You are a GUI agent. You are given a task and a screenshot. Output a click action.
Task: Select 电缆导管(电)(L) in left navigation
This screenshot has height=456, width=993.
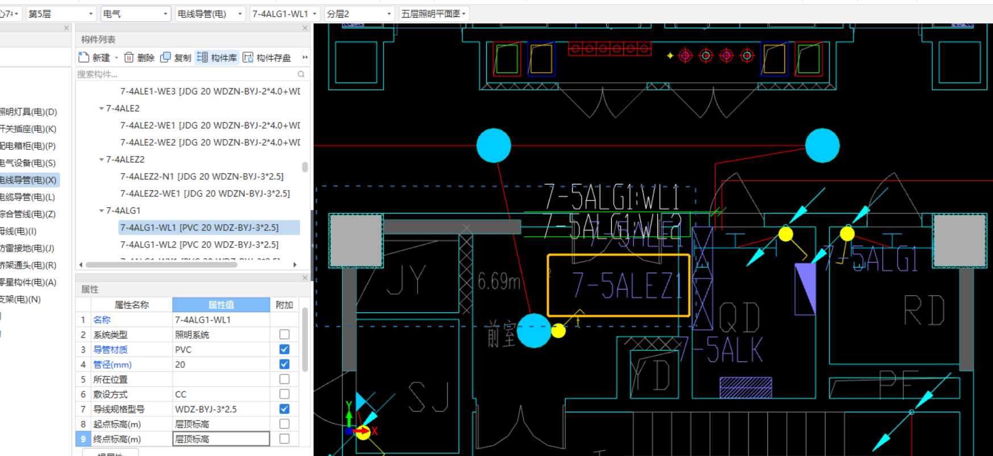tap(28, 197)
